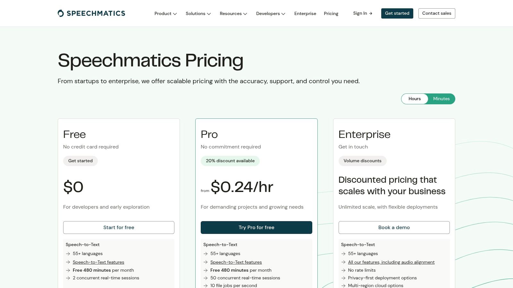Click arrow icon beside Privacy-first deployment options
This screenshot has width=513, height=288.
click(343, 278)
